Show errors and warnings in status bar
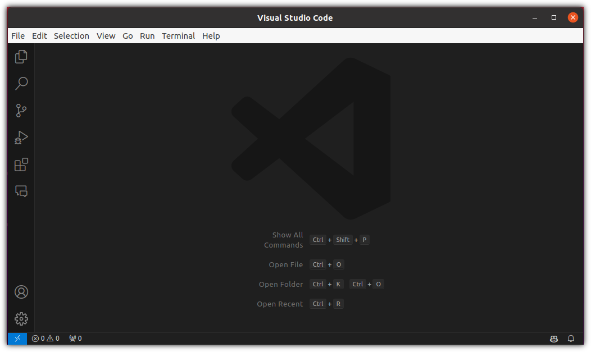This screenshot has height=352, width=591. (x=46, y=339)
